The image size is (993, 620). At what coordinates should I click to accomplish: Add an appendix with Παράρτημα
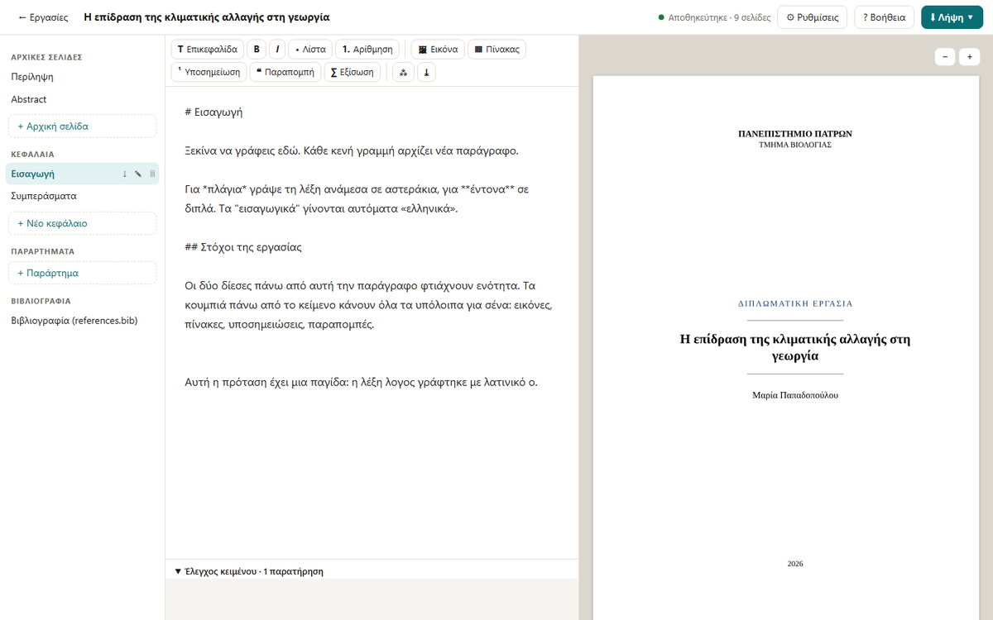coord(82,273)
